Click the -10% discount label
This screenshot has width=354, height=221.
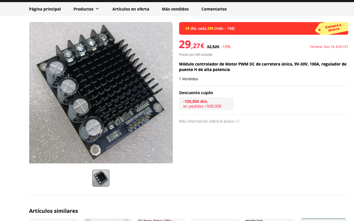(226, 47)
